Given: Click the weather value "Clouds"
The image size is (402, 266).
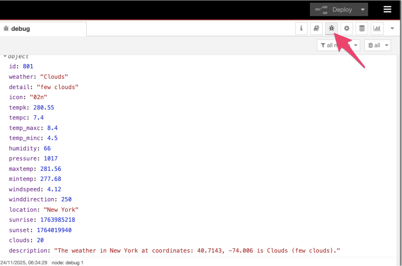Looking at the screenshot, I should click(x=54, y=76).
